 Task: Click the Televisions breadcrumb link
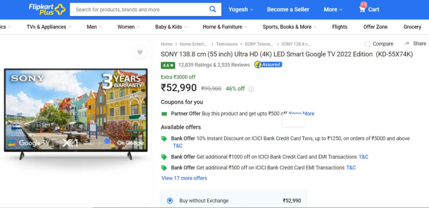click(227, 44)
